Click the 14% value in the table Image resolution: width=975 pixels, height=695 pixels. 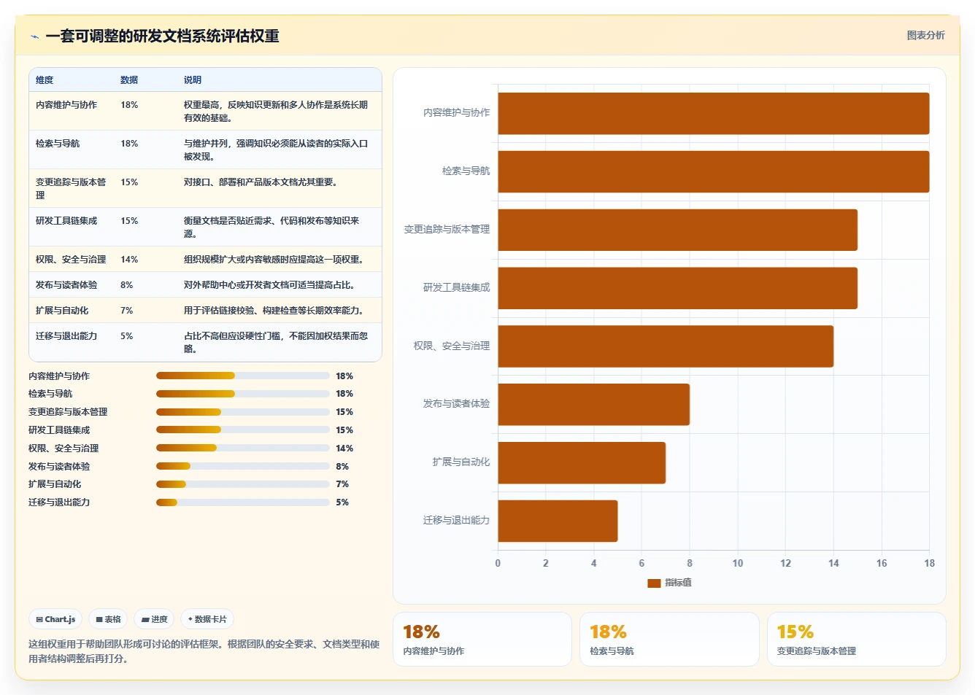point(129,260)
